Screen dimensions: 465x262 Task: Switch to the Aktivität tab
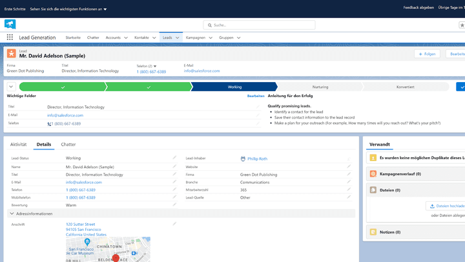coord(18,144)
